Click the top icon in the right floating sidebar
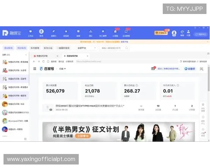Image resolution: width=210 pixels, height=168 pixels. pos(203,105)
